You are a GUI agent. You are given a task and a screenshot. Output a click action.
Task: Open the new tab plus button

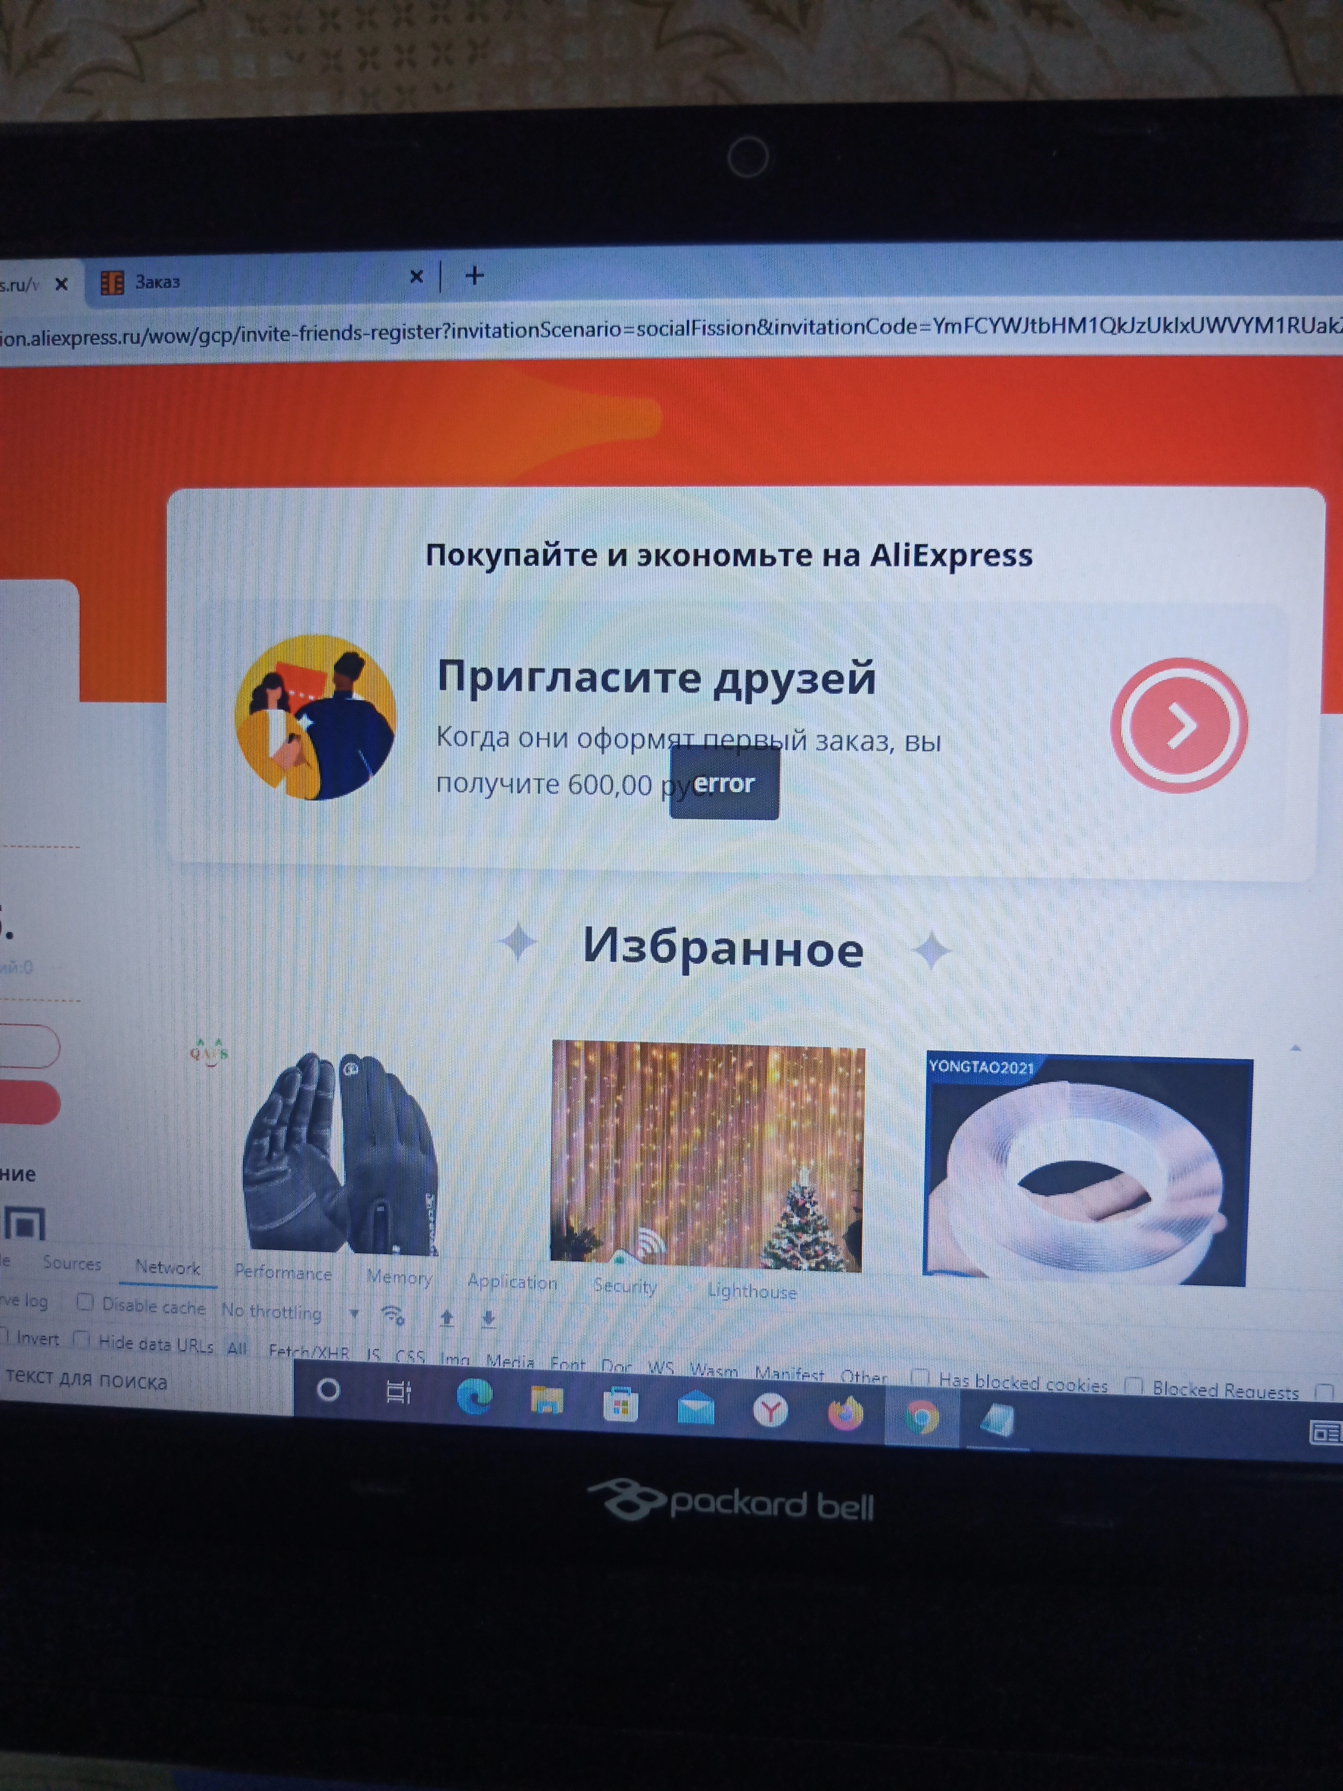474,276
